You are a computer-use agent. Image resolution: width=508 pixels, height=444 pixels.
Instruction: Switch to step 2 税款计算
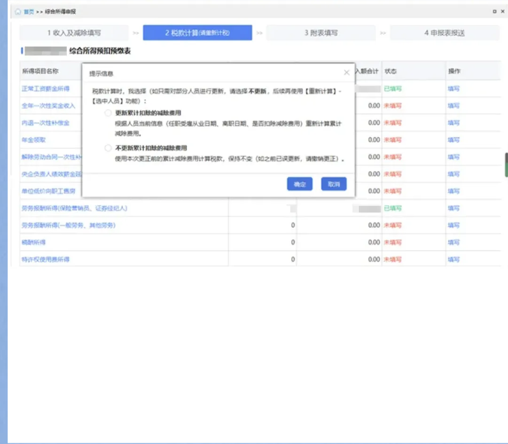click(198, 33)
